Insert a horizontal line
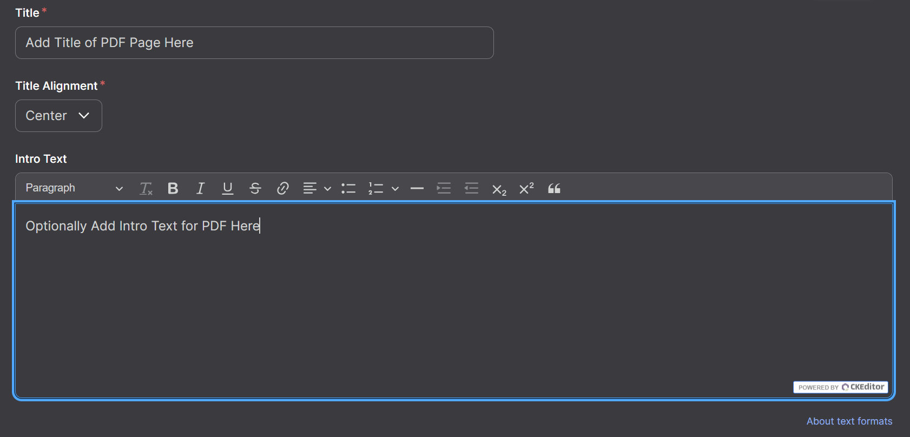The width and height of the screenshot is (910, 437). click(417, 188)
